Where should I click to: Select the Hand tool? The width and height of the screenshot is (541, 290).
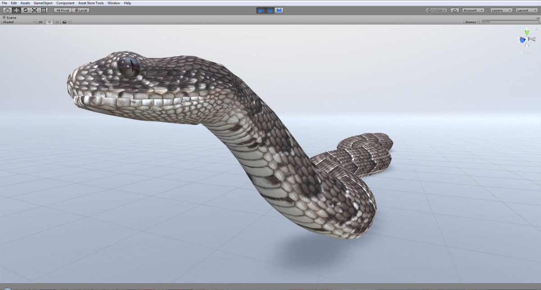[x=7, y=10]
